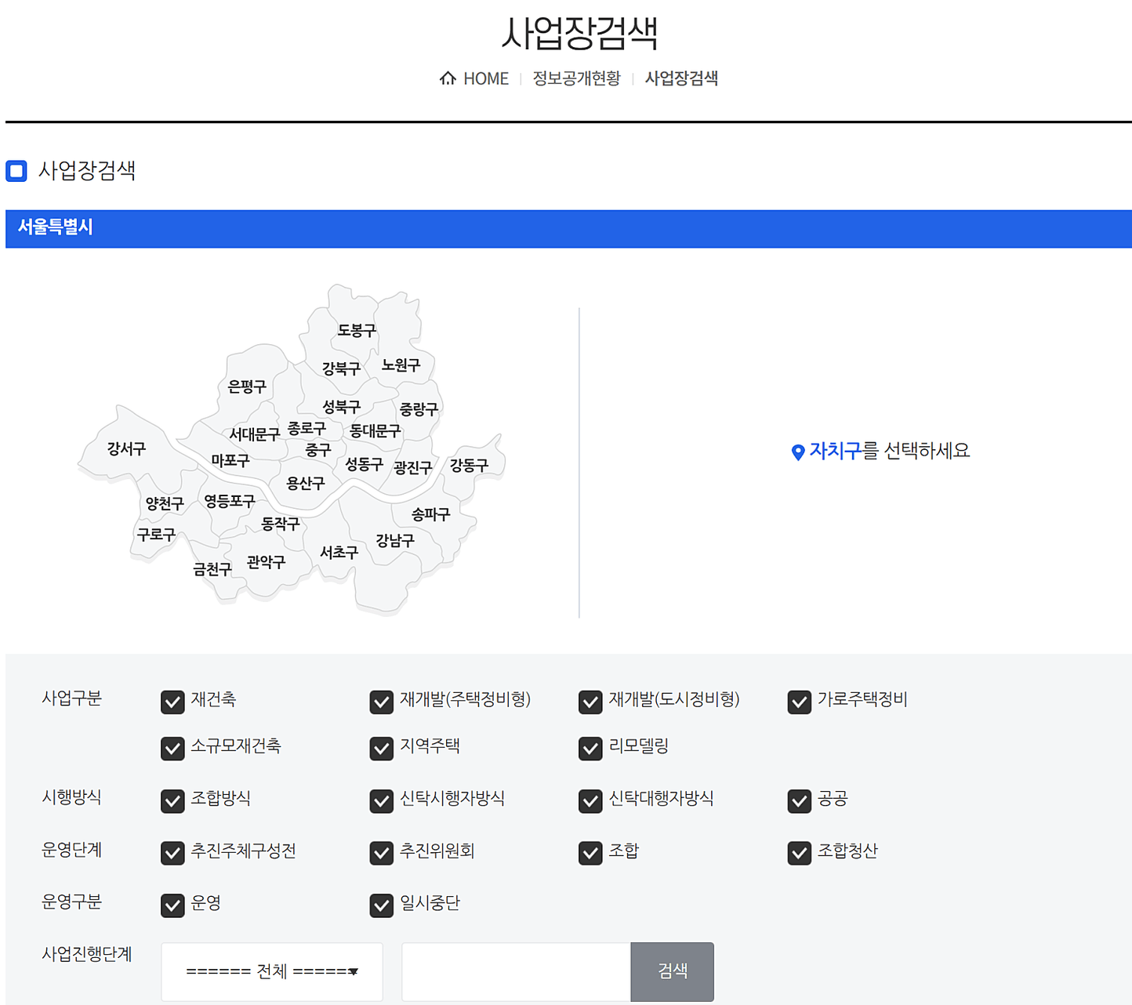
Task: Click the search keyword text field
Action: click(516, 972)
